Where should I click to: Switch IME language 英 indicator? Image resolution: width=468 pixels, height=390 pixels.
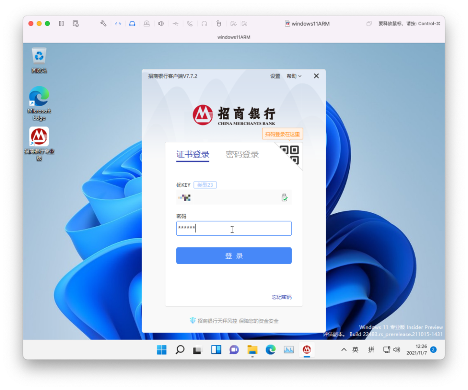point(355,350)
